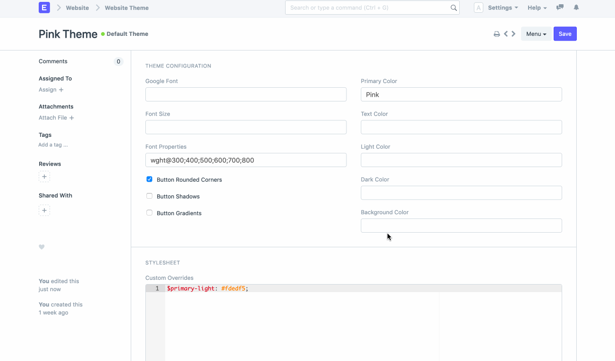
Task: Click the Save button
Action: pos(564,34)
